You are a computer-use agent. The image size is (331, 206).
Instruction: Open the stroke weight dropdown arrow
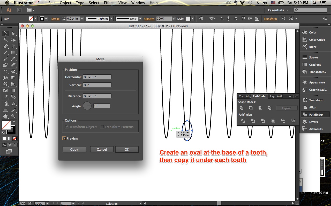coord(82,19)
